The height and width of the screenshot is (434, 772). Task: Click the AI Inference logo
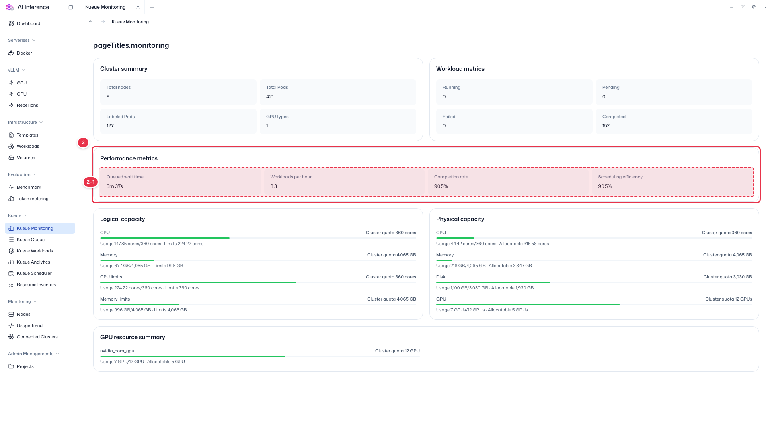(x=10, y=7)
